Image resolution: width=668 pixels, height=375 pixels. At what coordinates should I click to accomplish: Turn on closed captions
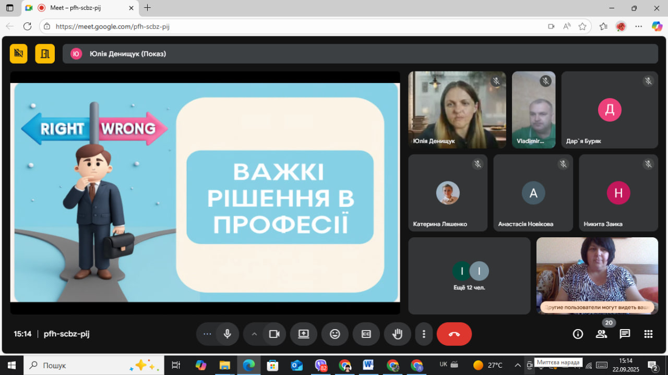366,334
